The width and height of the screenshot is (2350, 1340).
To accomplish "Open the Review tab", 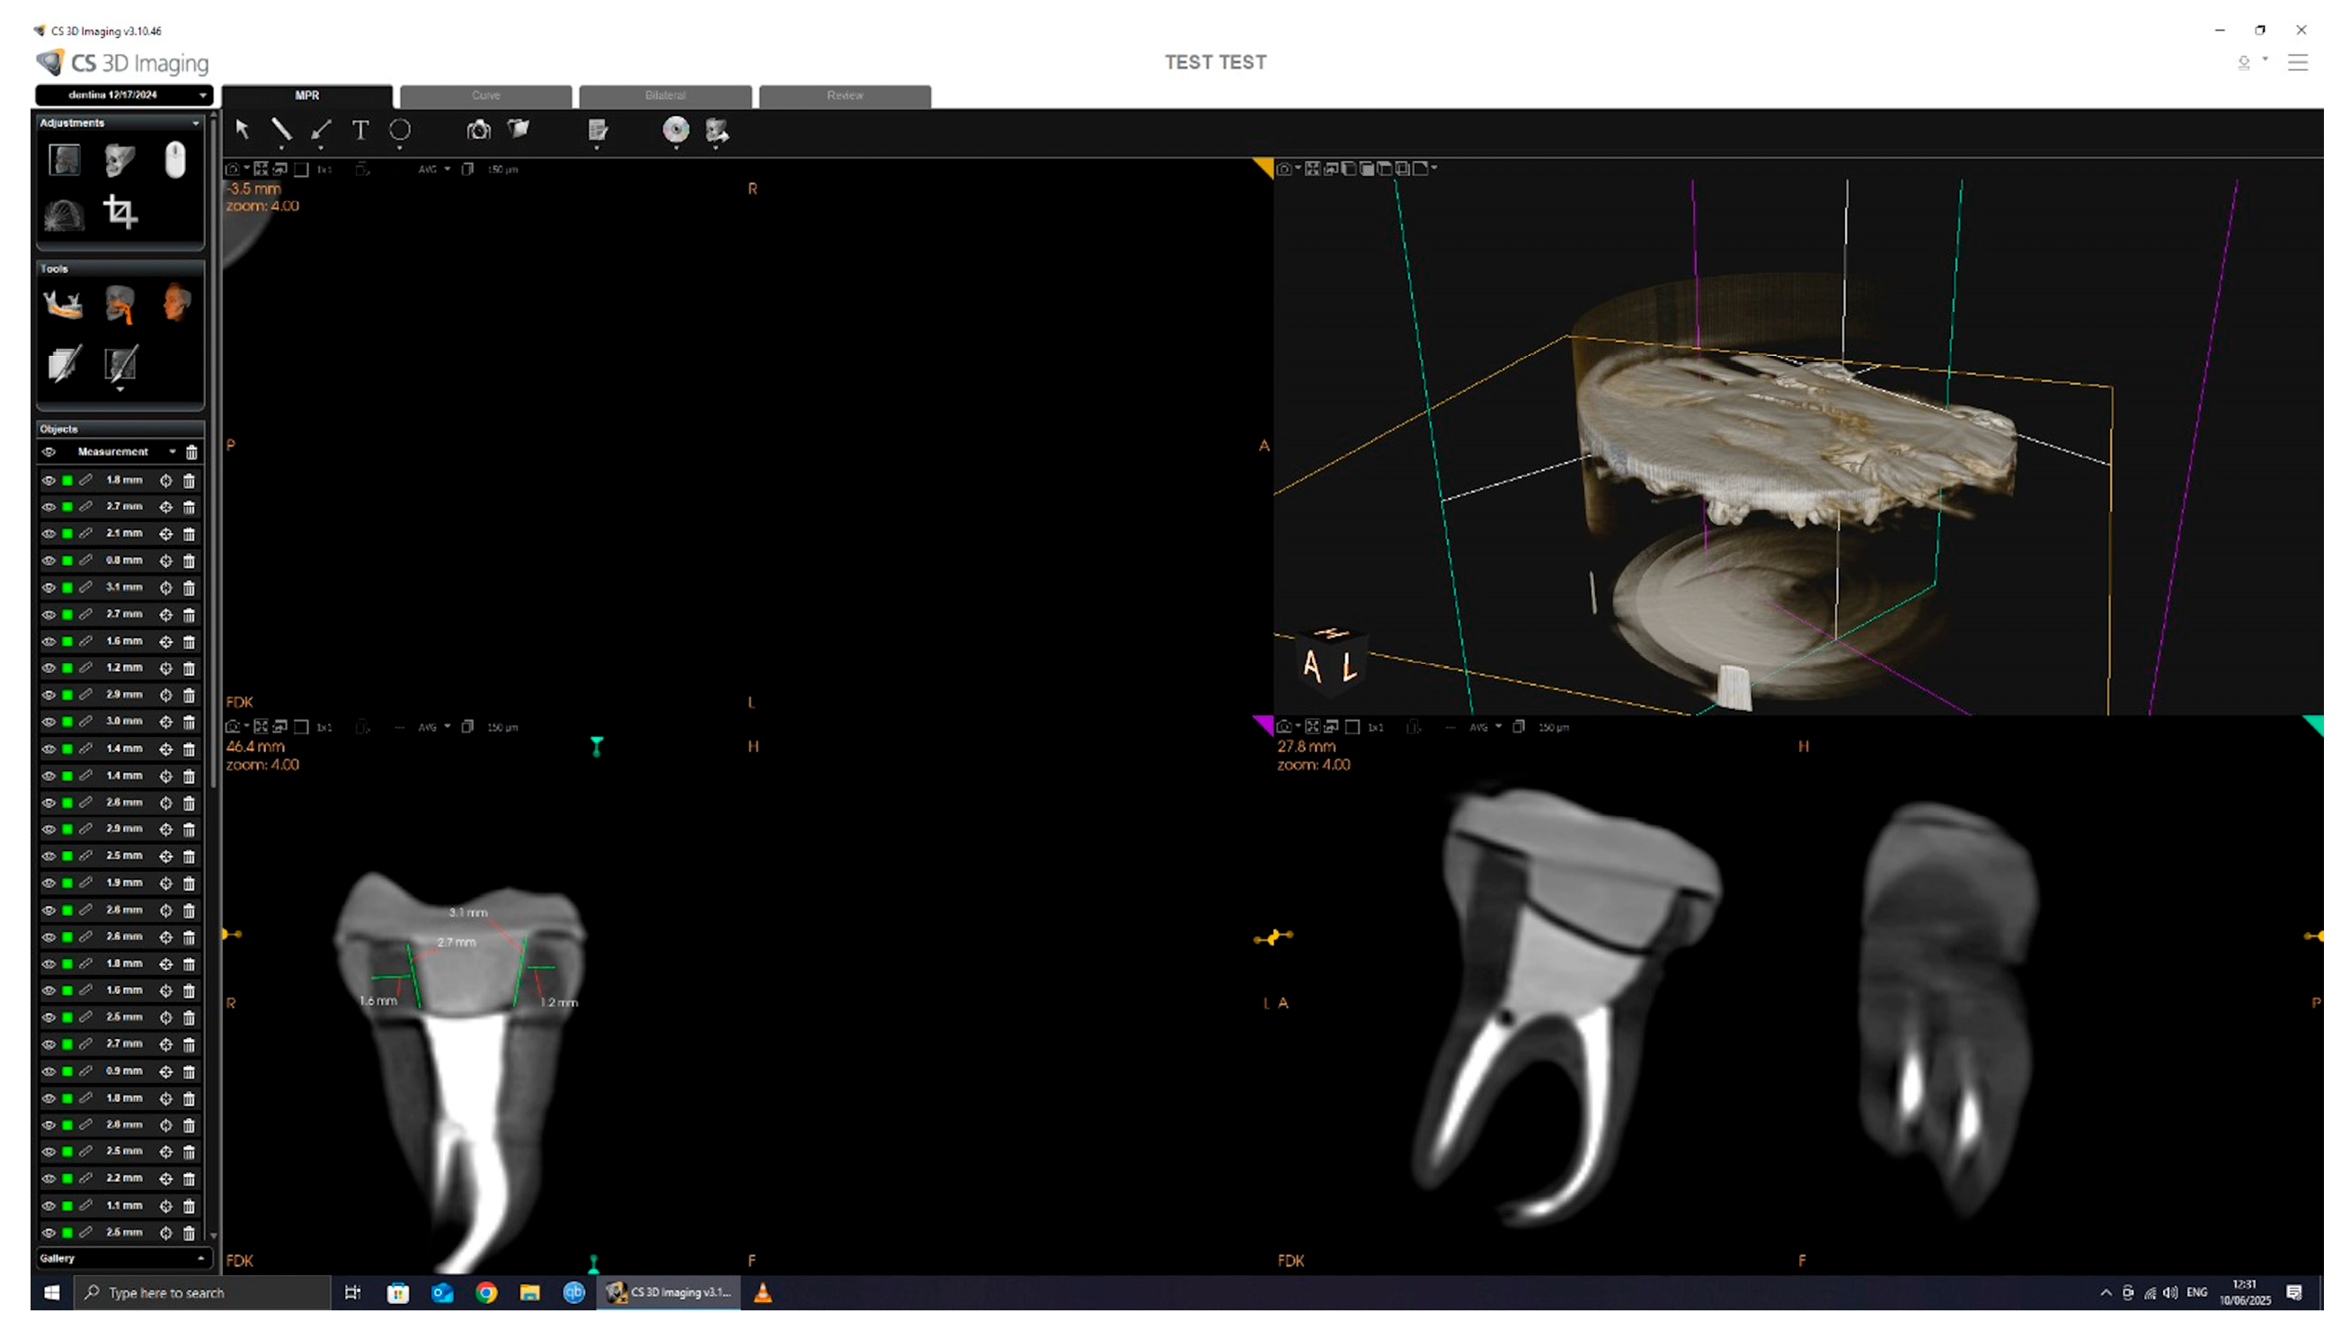I will (844, 95).
